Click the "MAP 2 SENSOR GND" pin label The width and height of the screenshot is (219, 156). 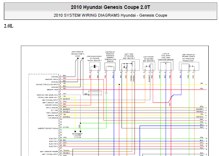point(50,103)
